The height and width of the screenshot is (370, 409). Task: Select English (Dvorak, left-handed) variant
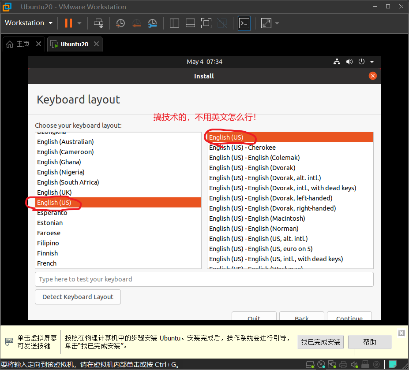tap(290, 198)
